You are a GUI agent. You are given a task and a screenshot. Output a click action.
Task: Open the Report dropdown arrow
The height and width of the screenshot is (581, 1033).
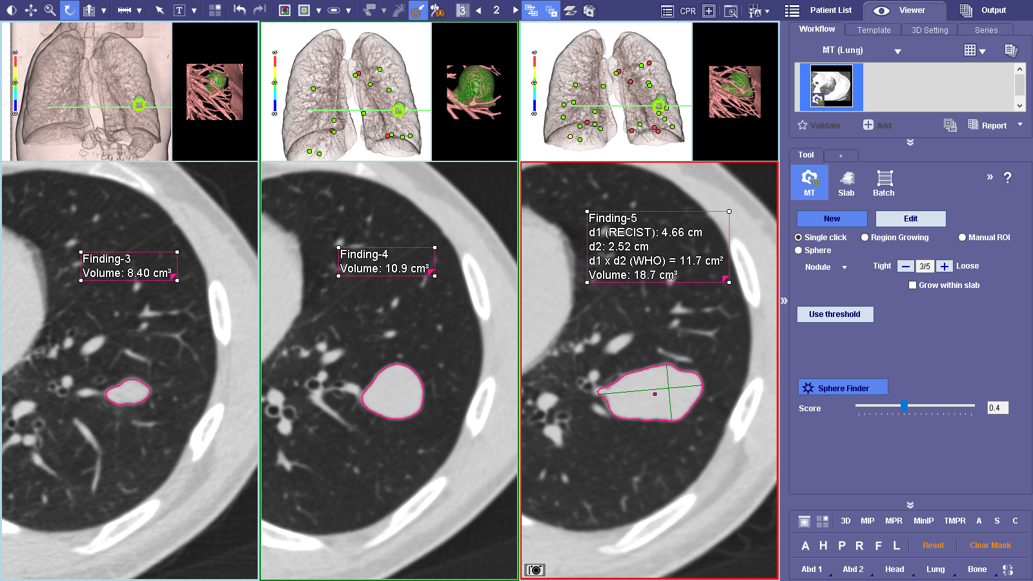tap(1020, 125)
